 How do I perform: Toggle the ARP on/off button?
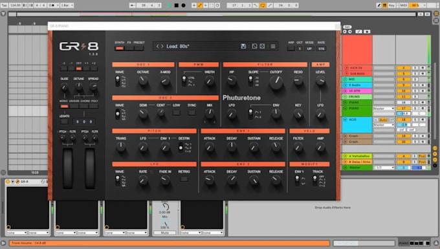(291, 49)
